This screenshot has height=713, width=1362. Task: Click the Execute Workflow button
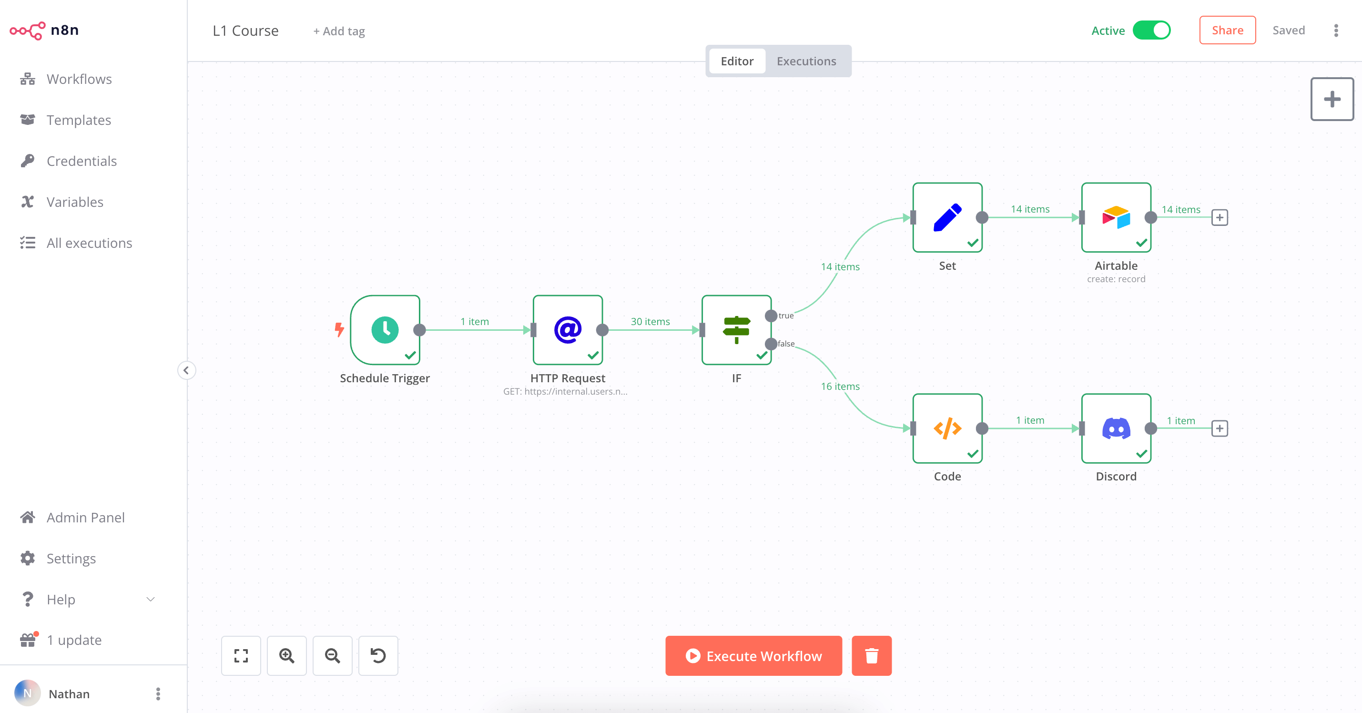(753, 656)
